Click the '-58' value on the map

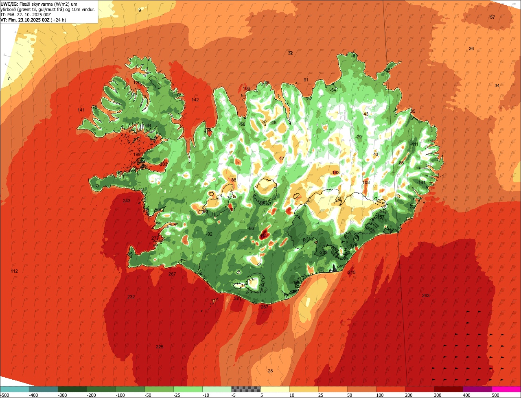pyautogui.click(x=243, y=124)
